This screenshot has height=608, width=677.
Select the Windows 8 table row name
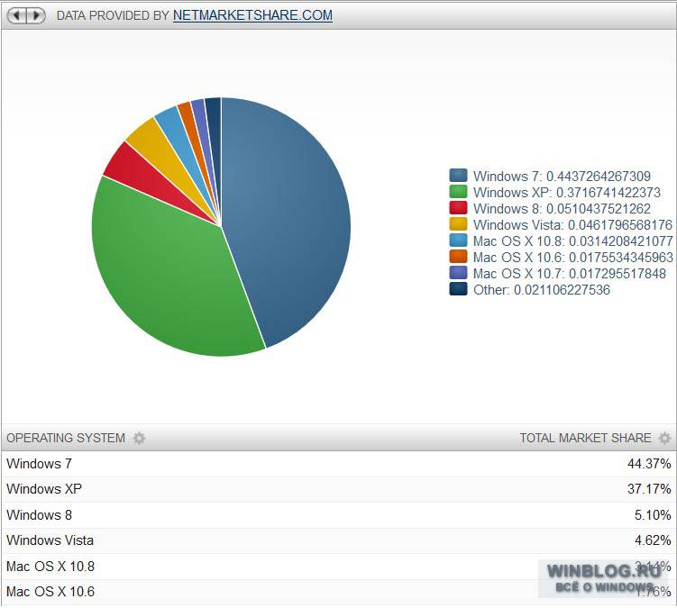[x=40, y=515]
